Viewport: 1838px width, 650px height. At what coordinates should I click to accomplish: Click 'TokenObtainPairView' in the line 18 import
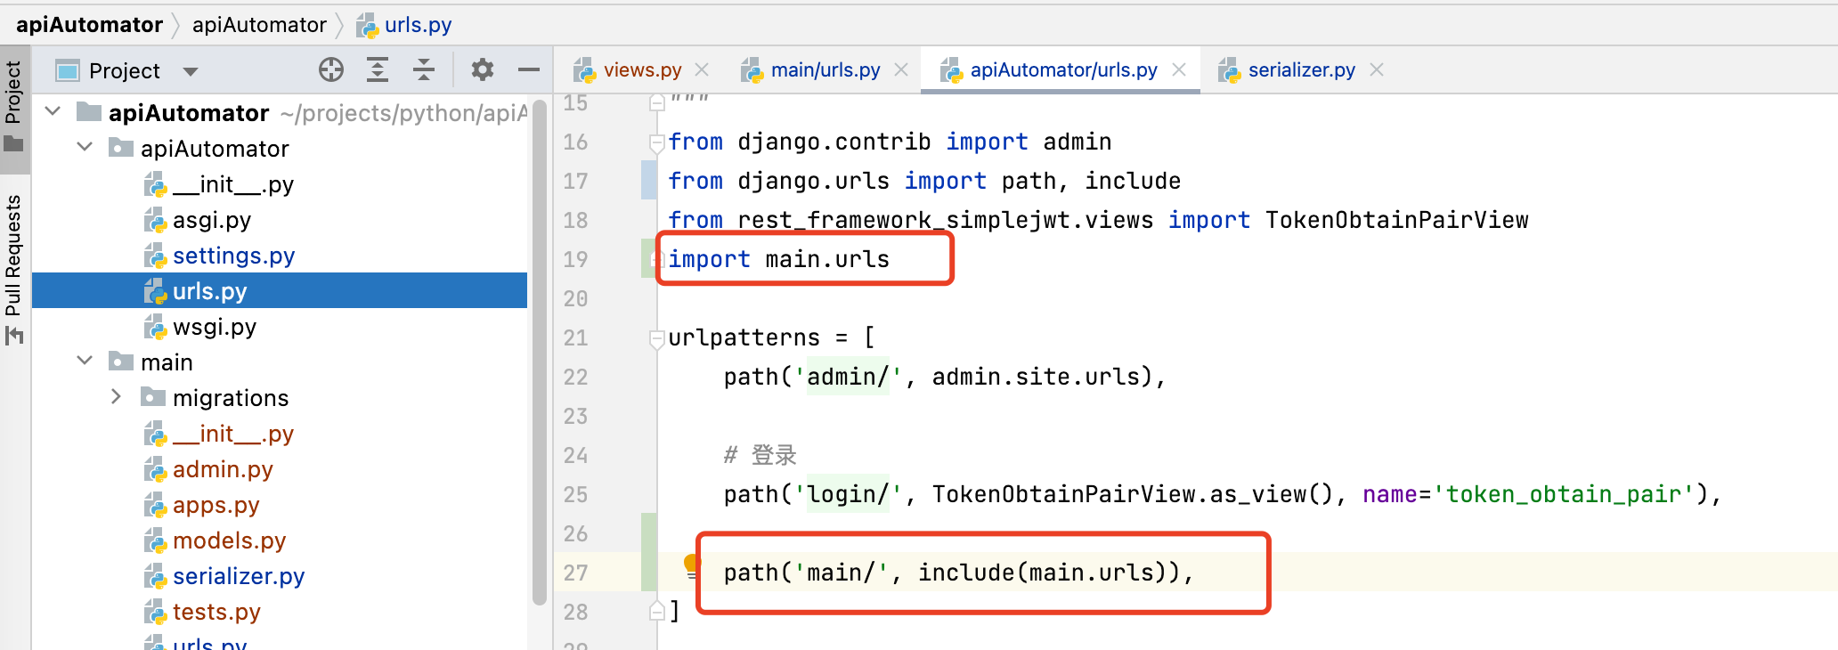(x=1396, y=220)
